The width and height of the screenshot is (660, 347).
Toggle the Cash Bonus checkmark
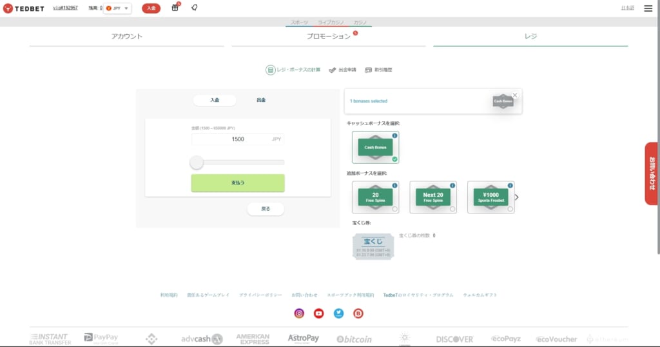(394, 159)
